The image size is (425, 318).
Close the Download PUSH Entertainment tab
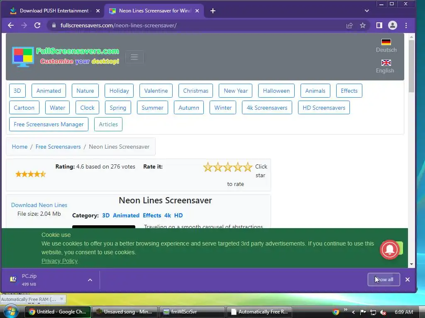click(x=98, y=11)
